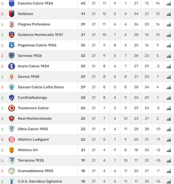
Task: Open stats chart icon for Gelbison row
Action: [x=168, y=14]
